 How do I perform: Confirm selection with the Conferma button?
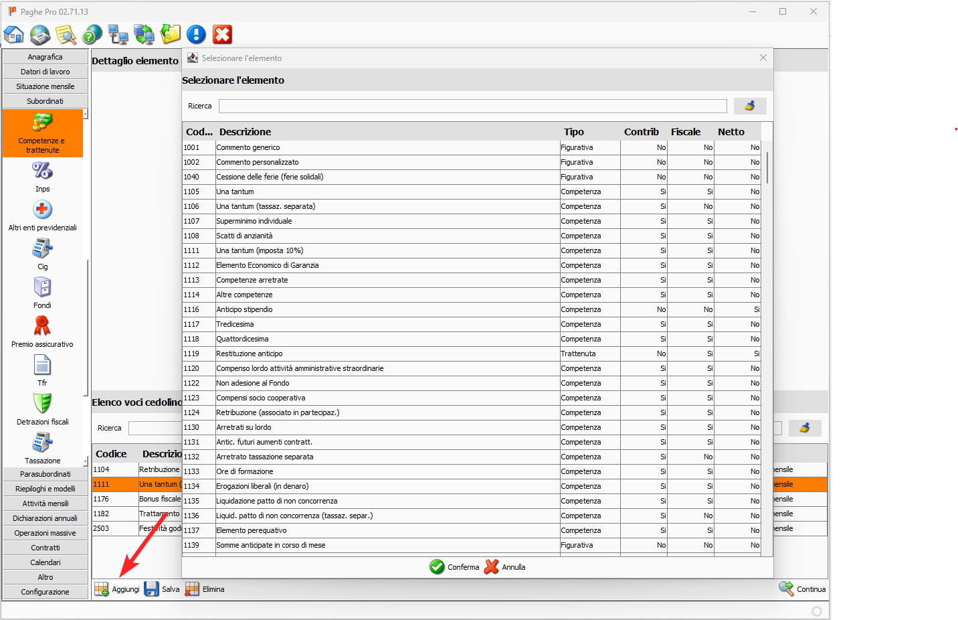[455, 567]
